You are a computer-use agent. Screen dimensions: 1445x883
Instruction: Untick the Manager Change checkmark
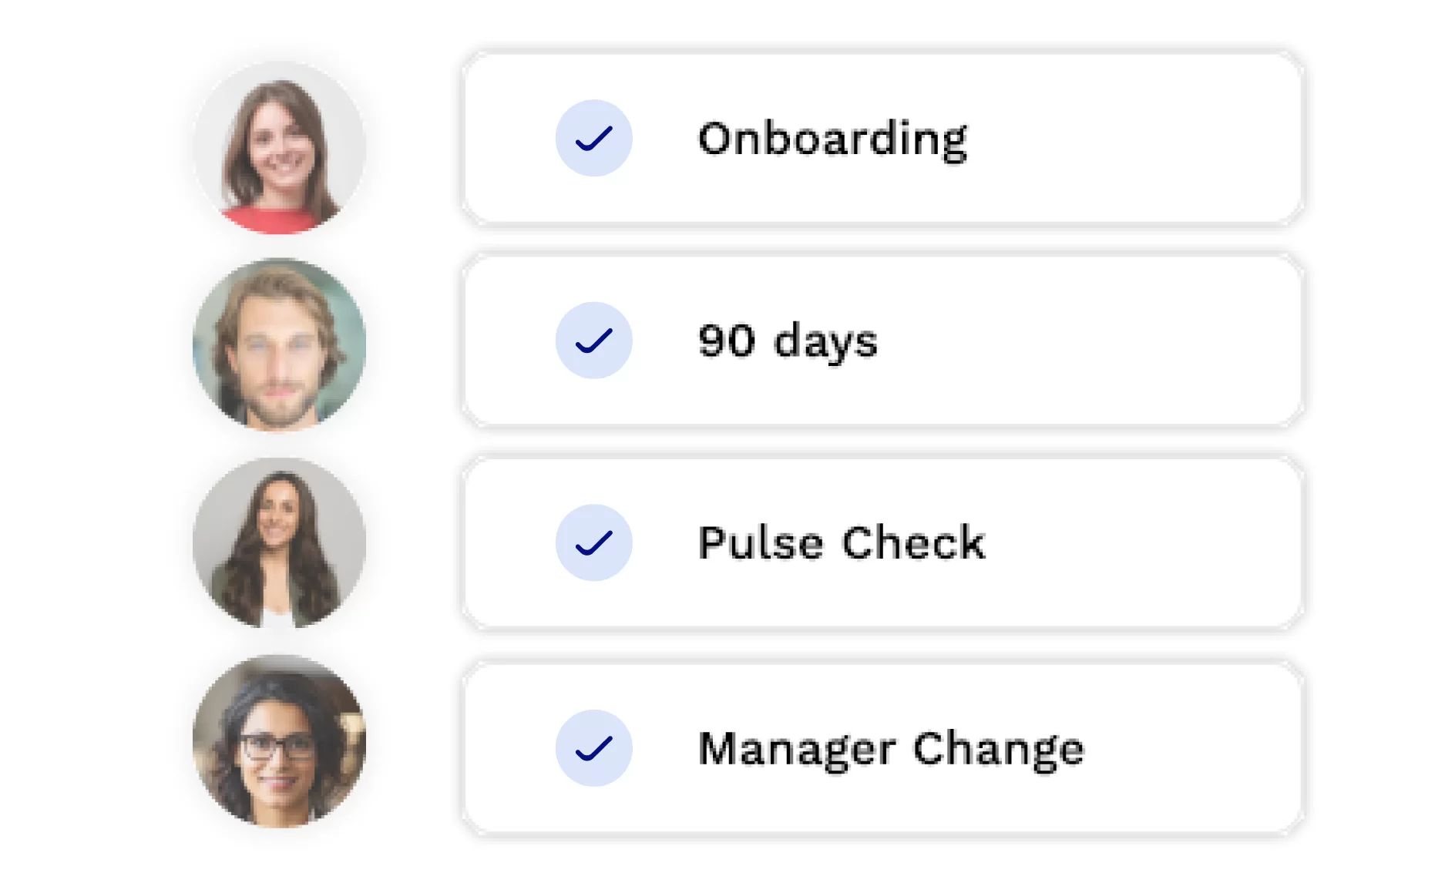coord(593,747)
